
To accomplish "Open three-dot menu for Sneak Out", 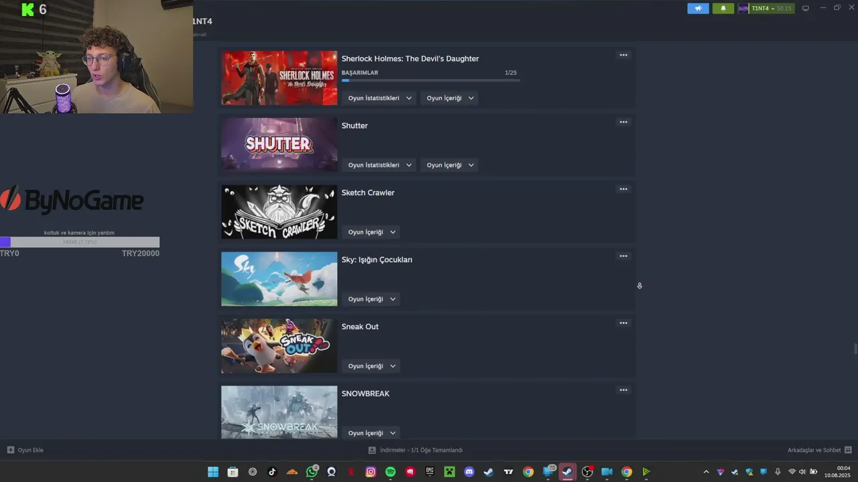I will pyautogui.click(x=623, y=323).
